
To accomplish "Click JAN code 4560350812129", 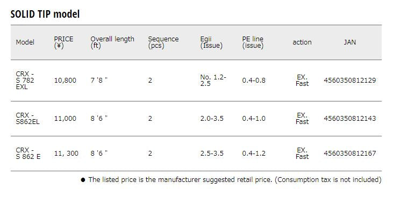I will coord(350,81).
